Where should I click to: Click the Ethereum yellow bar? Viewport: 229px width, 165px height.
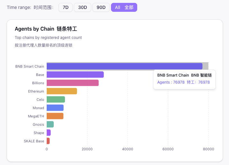click(x=62, y=91)
